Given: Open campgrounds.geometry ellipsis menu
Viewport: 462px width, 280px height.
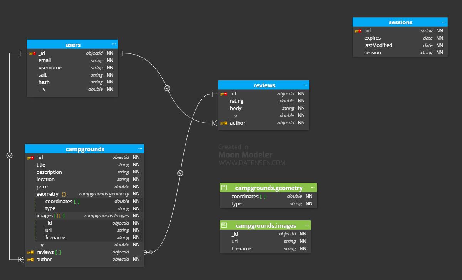Looking at the screenshot, I should click(312, 187).
